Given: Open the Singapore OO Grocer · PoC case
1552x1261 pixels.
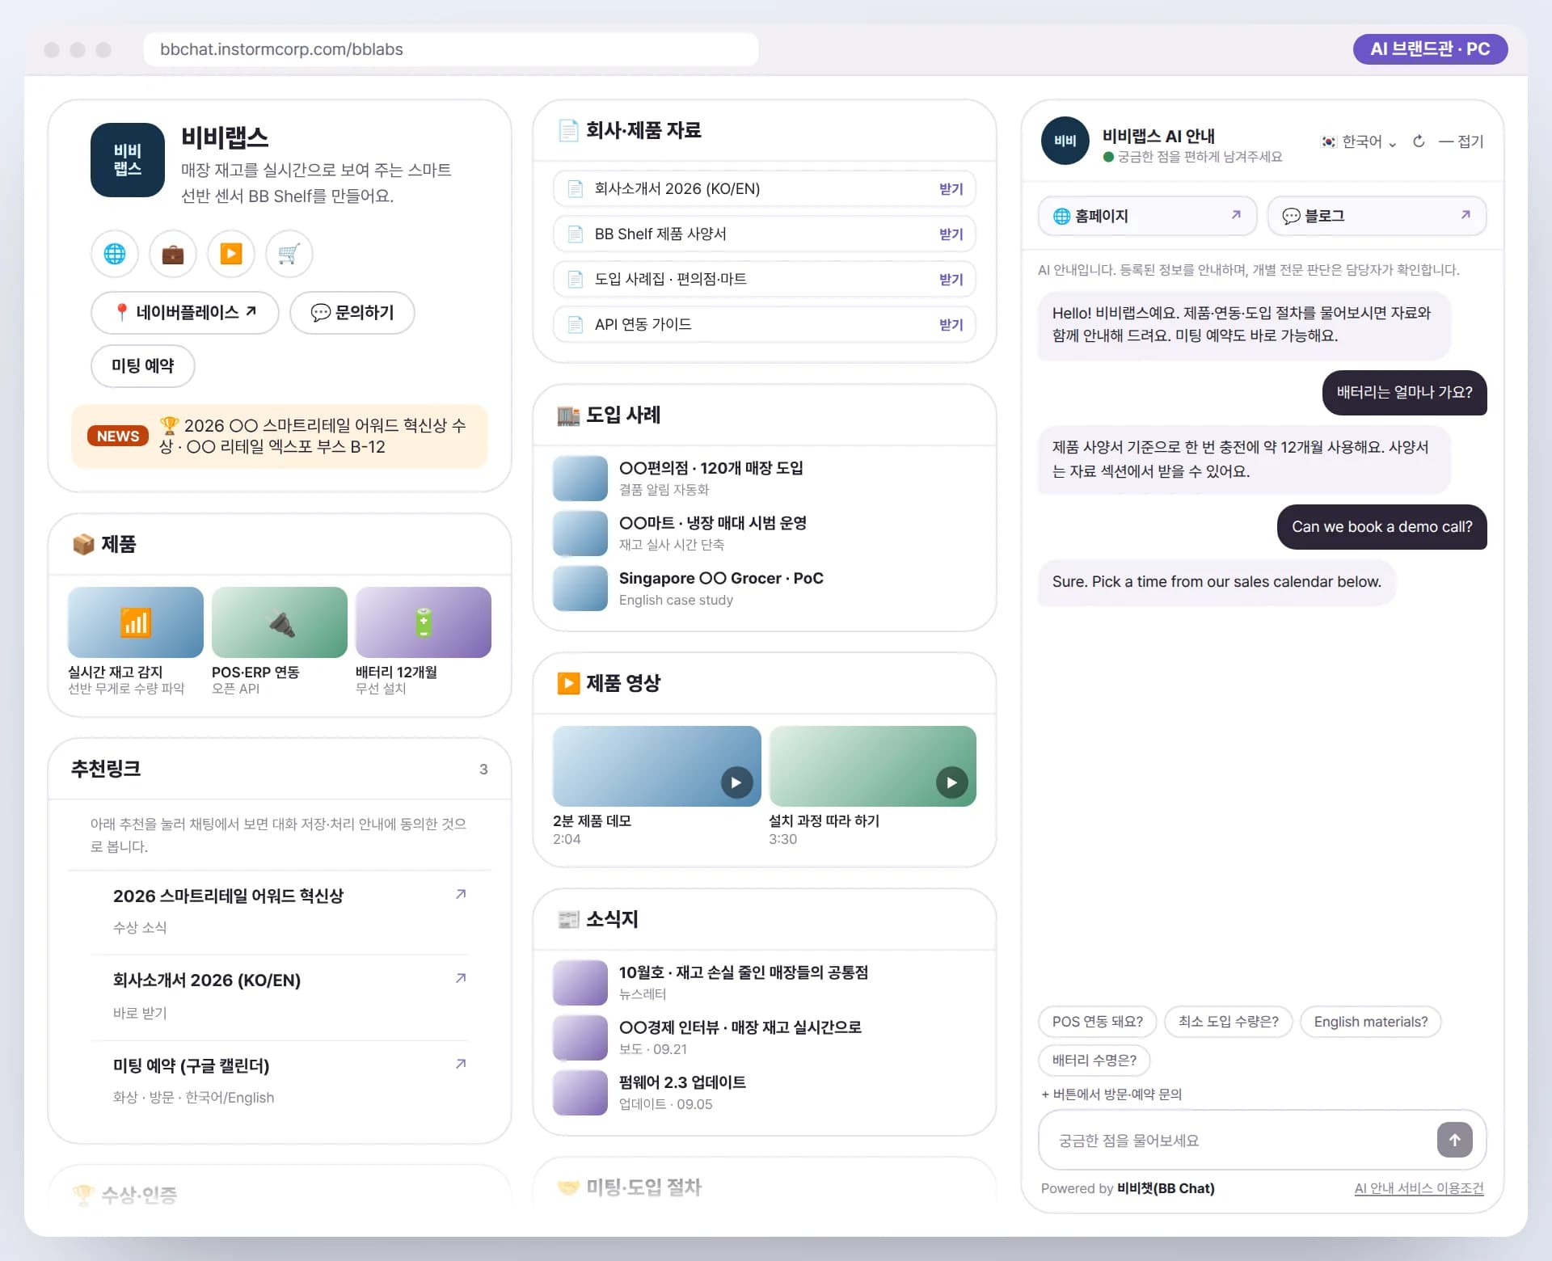Looking at the screenshot, I should pos(764,588).
